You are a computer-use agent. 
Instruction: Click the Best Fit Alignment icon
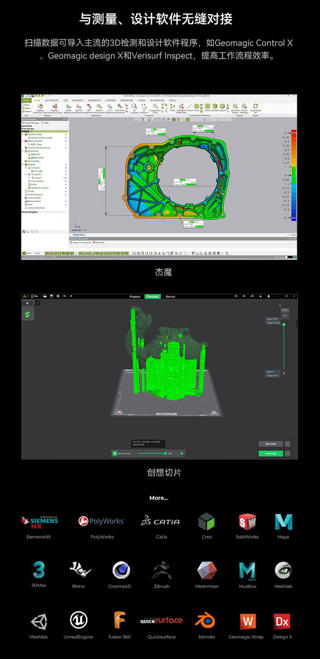[79, 107]
